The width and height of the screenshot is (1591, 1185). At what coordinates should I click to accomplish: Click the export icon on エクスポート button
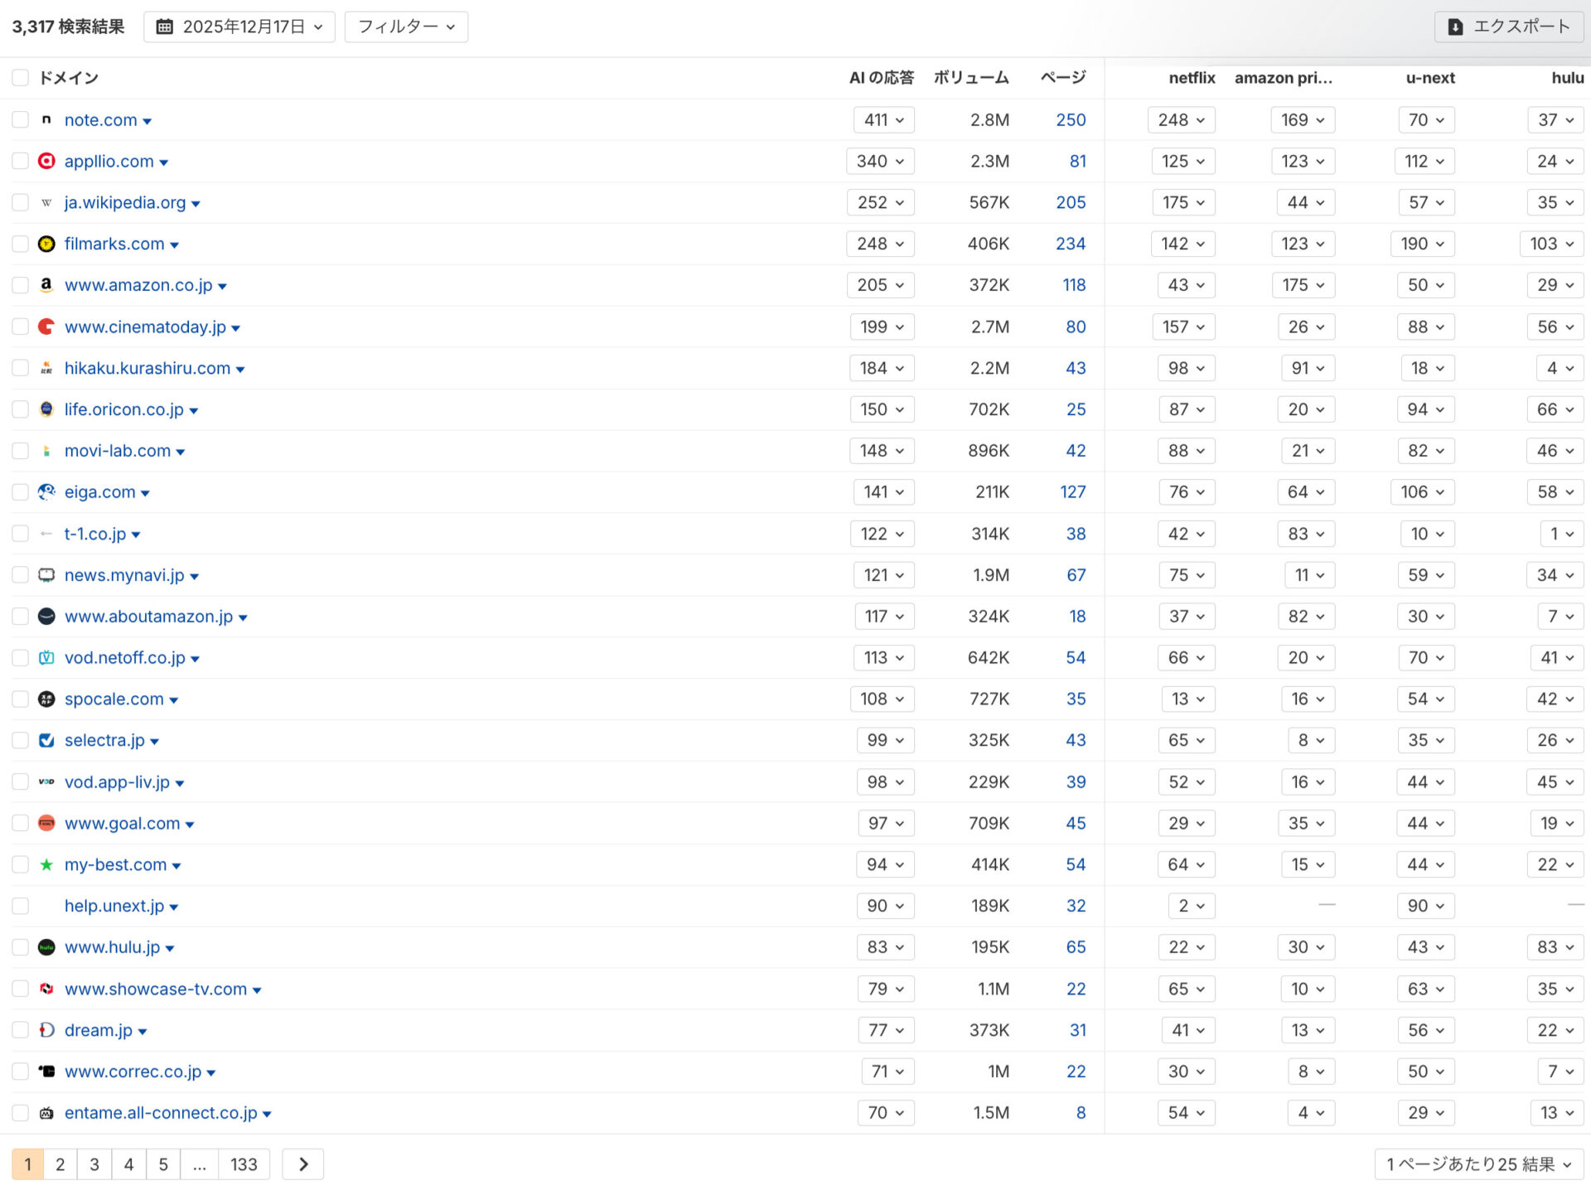tap(1456, 27)
